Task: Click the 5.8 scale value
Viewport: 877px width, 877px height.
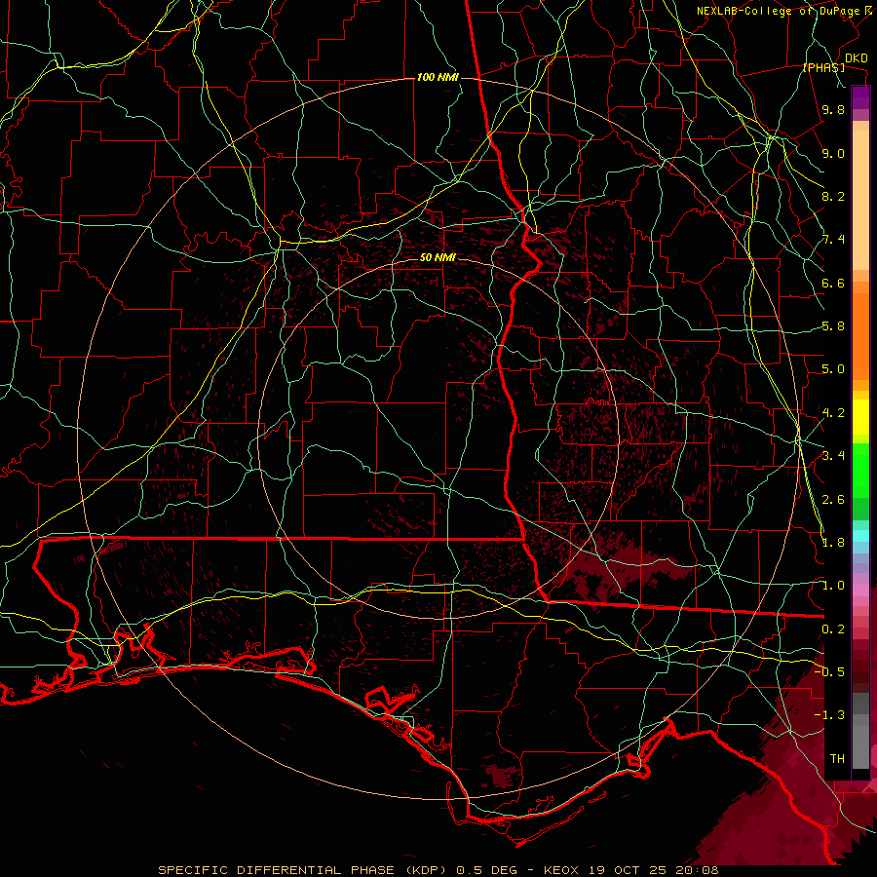Action: (833, 326)
